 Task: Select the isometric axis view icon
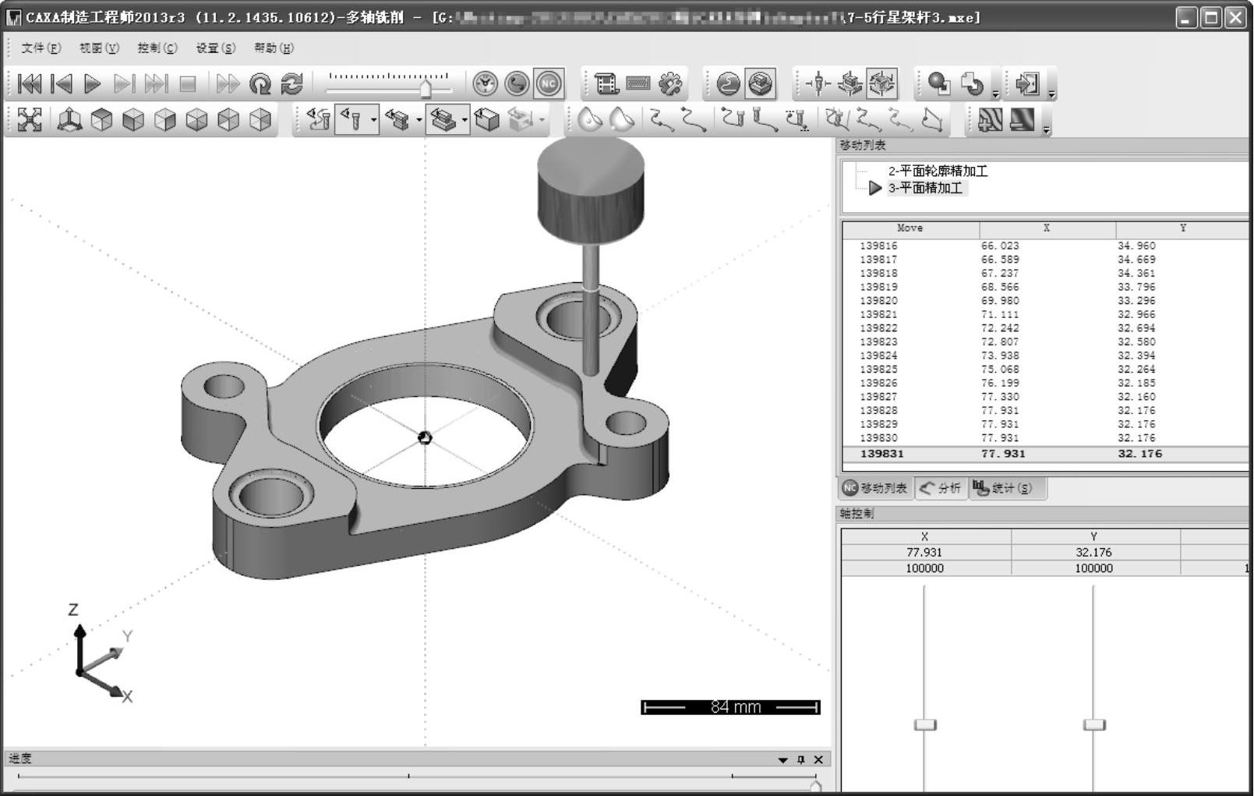click(69, 120)
